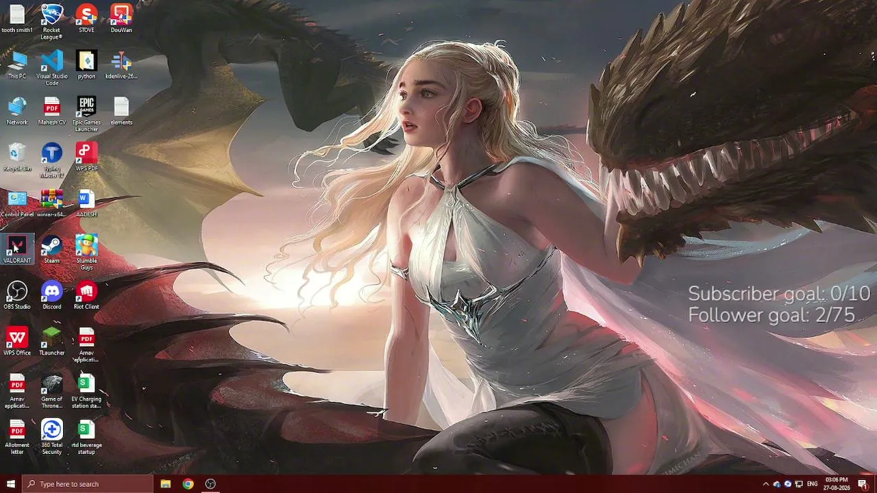877x493 pixels.
Task: Select the Stumble Guys shortcut
Action: pos(86,251)
